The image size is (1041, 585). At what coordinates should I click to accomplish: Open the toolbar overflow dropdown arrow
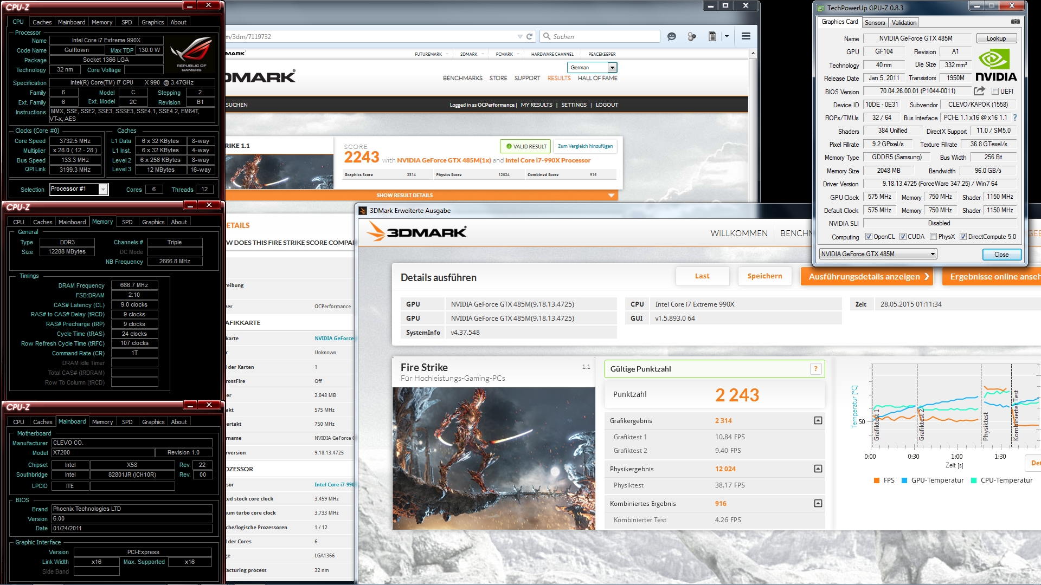coord(727,36)
